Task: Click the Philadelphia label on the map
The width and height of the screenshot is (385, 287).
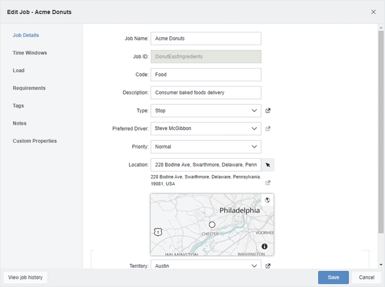Action: click(x=239, y=211)
